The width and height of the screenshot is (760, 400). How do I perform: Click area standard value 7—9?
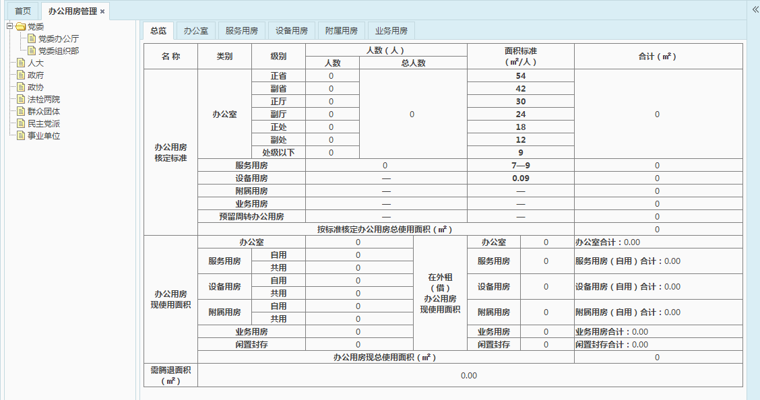coord(521,165)
